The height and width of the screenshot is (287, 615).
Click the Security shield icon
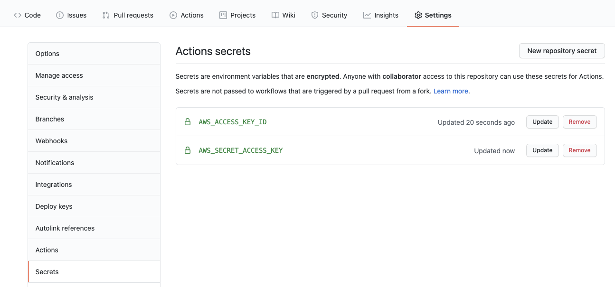point(314,15)
